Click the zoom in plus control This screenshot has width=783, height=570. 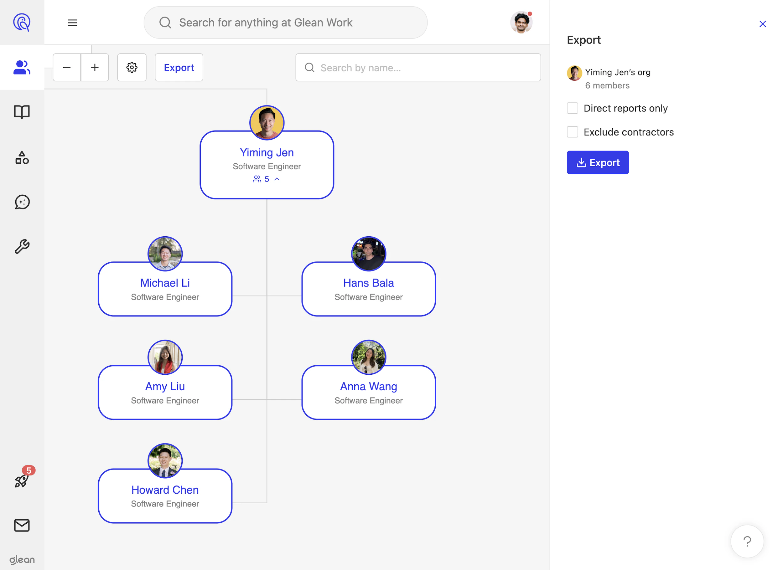point(95,67)
